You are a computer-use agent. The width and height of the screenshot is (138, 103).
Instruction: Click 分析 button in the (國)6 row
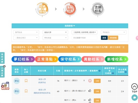tap(97, 100)
